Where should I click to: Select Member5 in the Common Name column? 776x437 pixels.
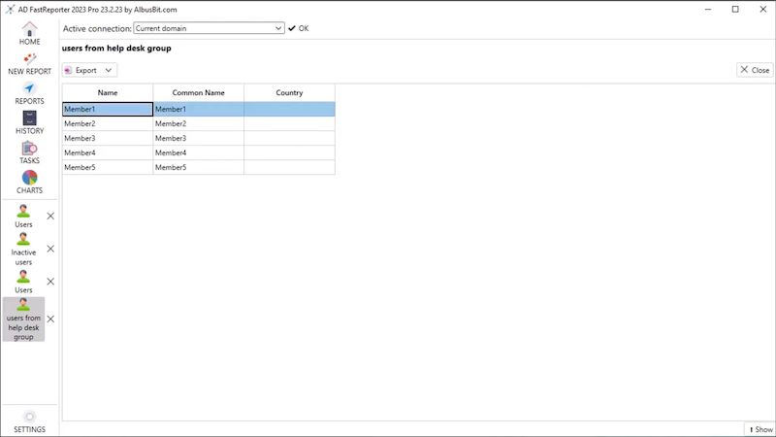coord(199,167)
